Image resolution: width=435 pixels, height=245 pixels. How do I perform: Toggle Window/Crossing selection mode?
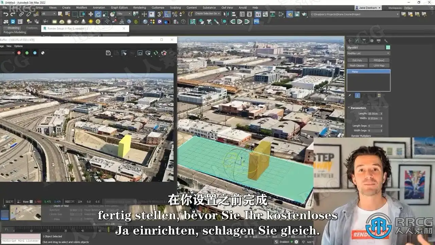[x=82, y=14]
